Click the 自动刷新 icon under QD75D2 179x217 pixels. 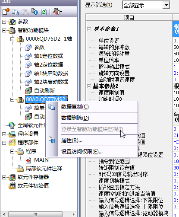[28, 91]
